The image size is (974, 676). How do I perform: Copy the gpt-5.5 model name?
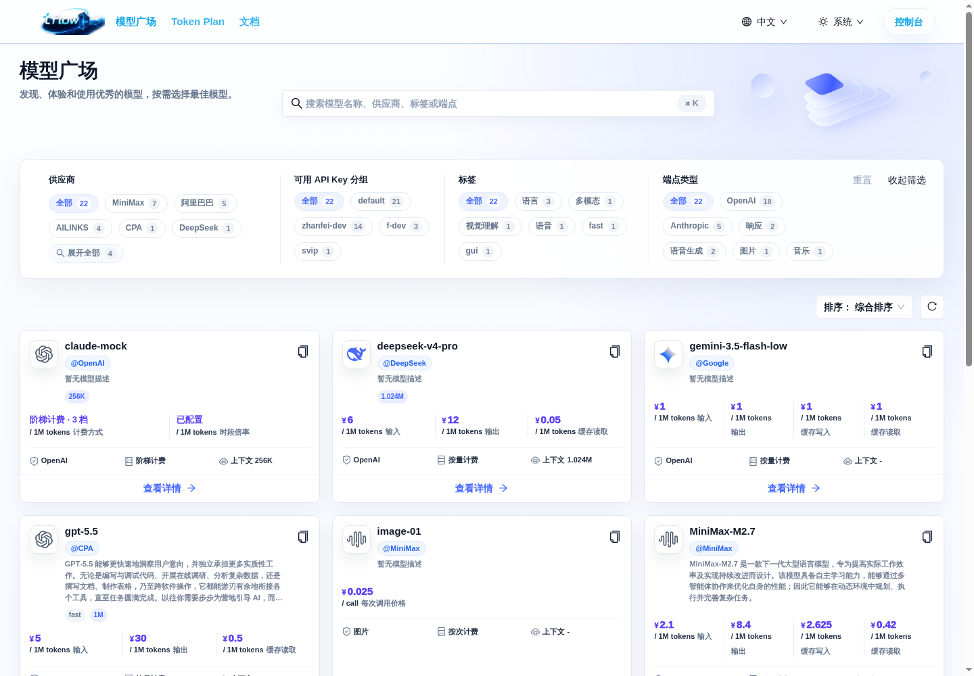point(303,537)
